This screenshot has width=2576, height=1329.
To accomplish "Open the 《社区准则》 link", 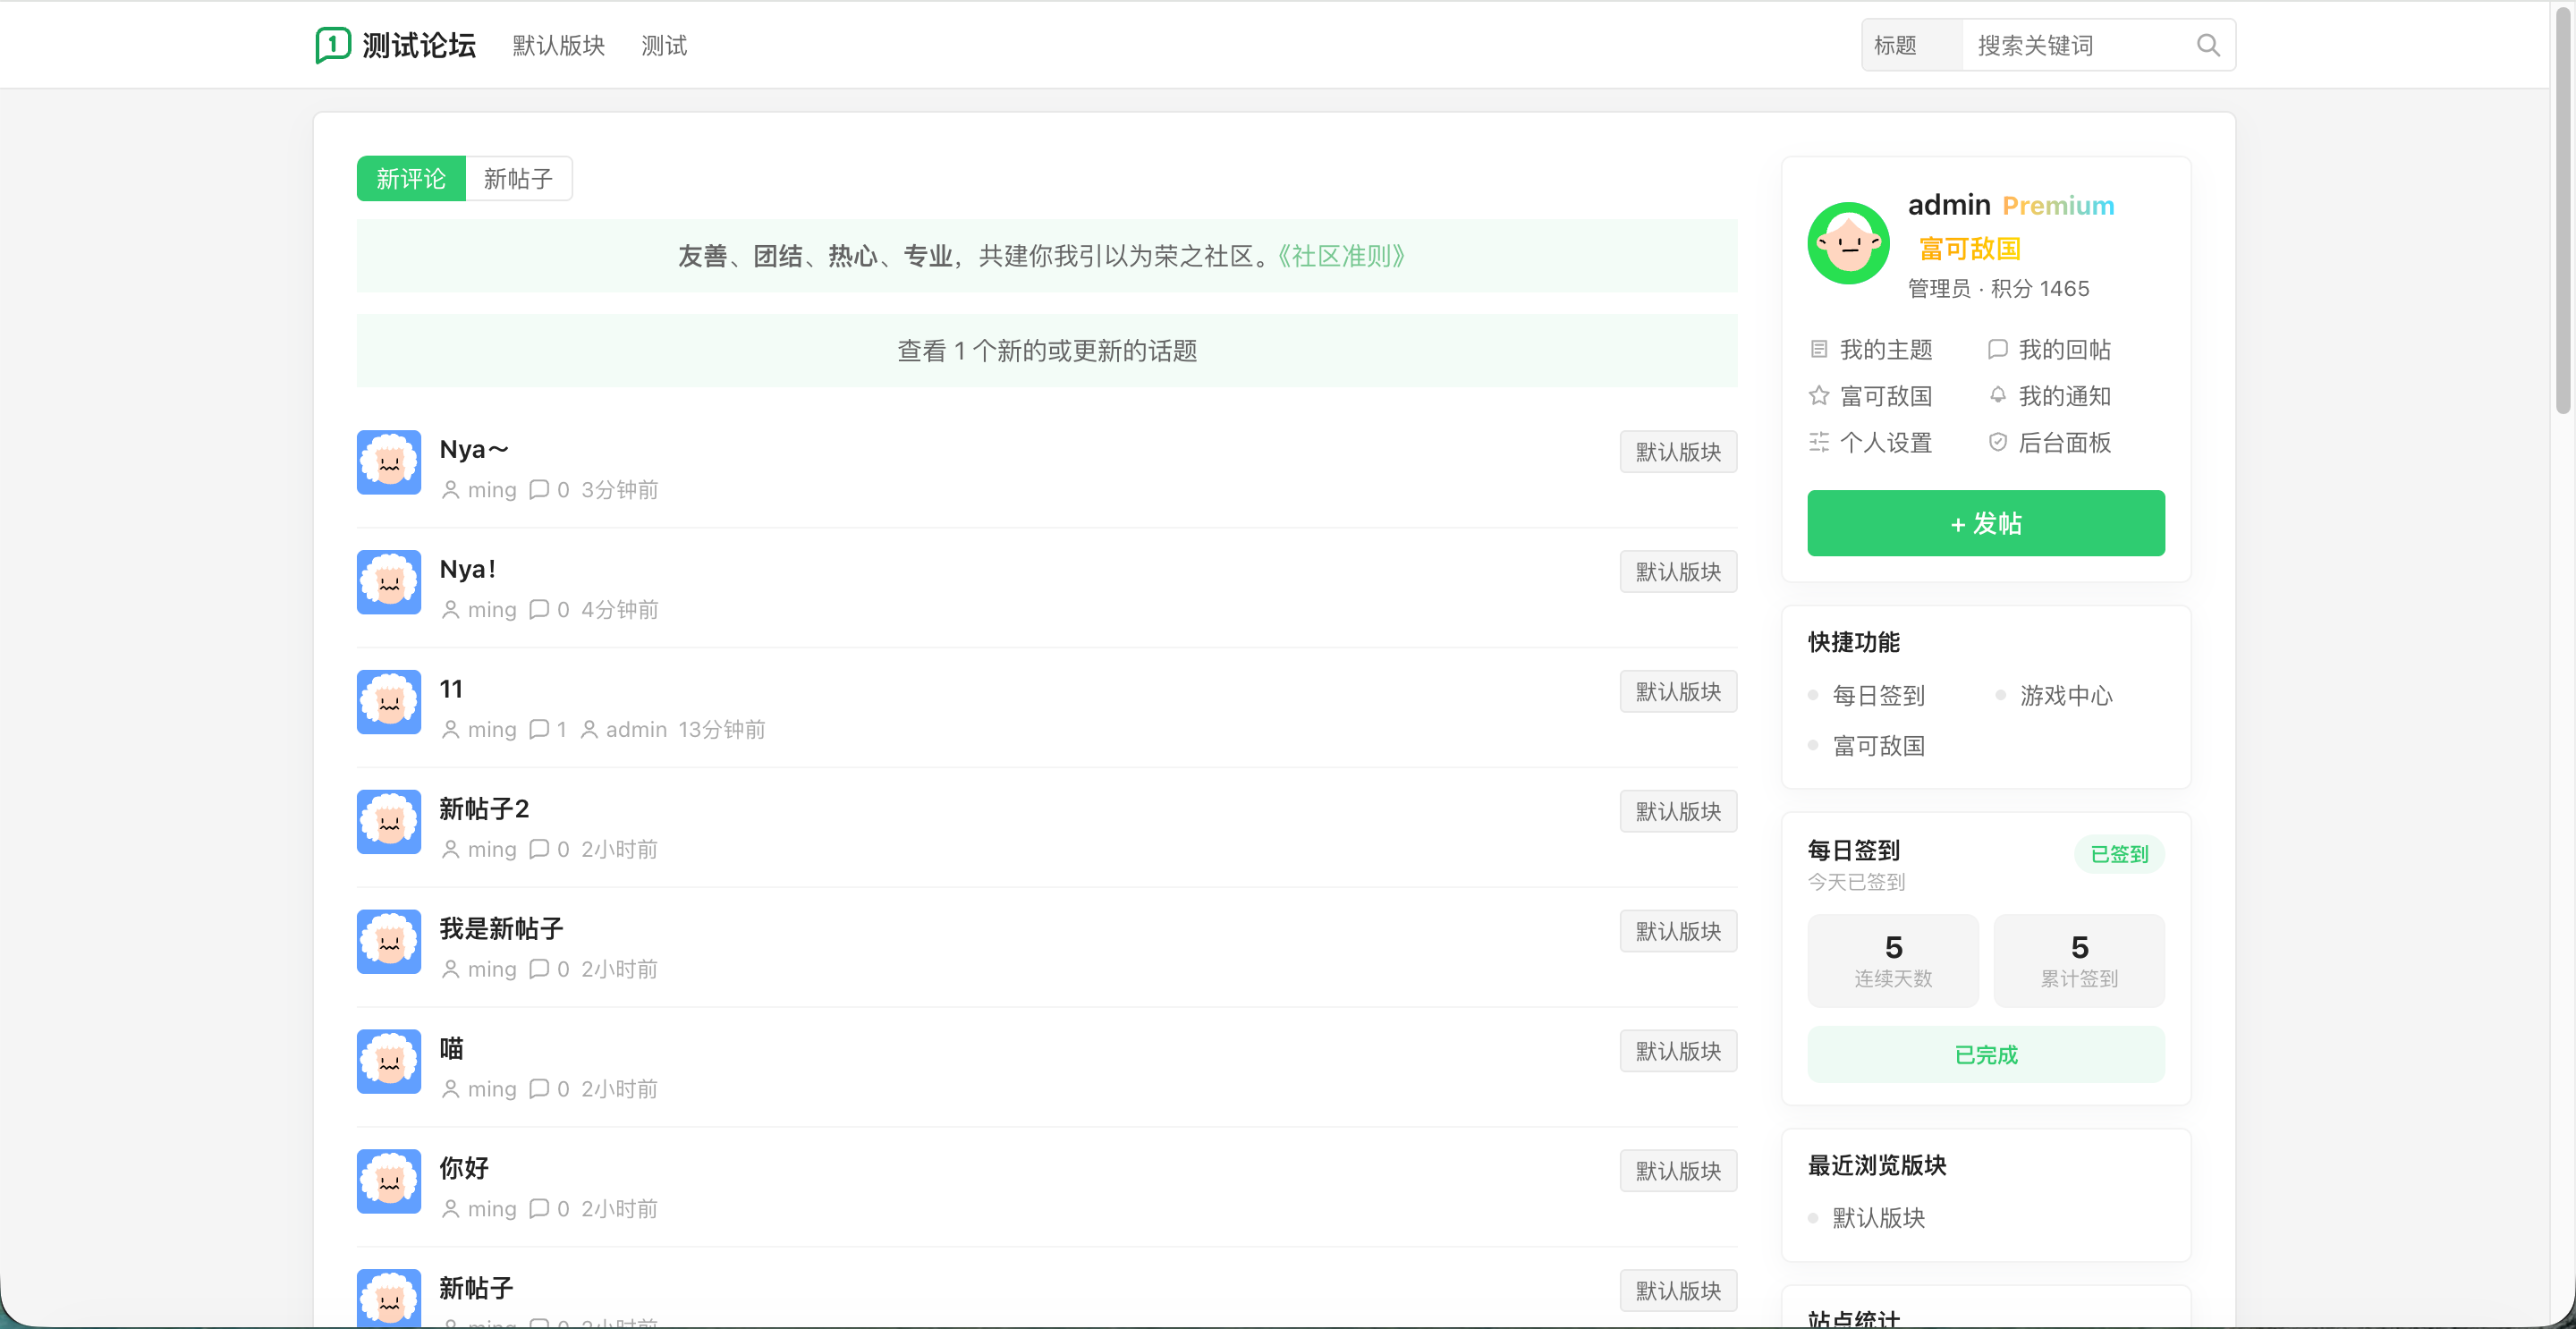I will pos(1342,256).
